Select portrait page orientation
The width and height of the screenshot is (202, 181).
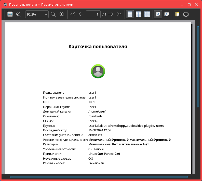[158, 14]
